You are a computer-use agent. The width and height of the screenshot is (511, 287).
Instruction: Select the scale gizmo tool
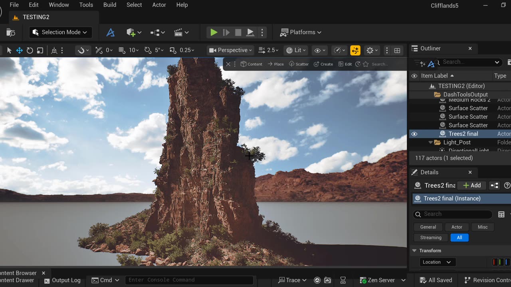point(40,50)
